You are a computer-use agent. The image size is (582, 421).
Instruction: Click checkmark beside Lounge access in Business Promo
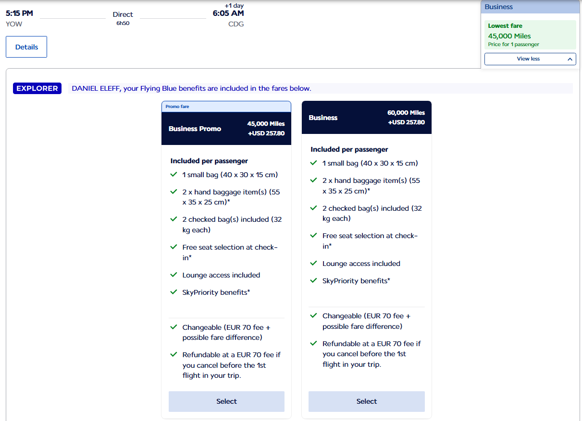(x=174, y=275)
